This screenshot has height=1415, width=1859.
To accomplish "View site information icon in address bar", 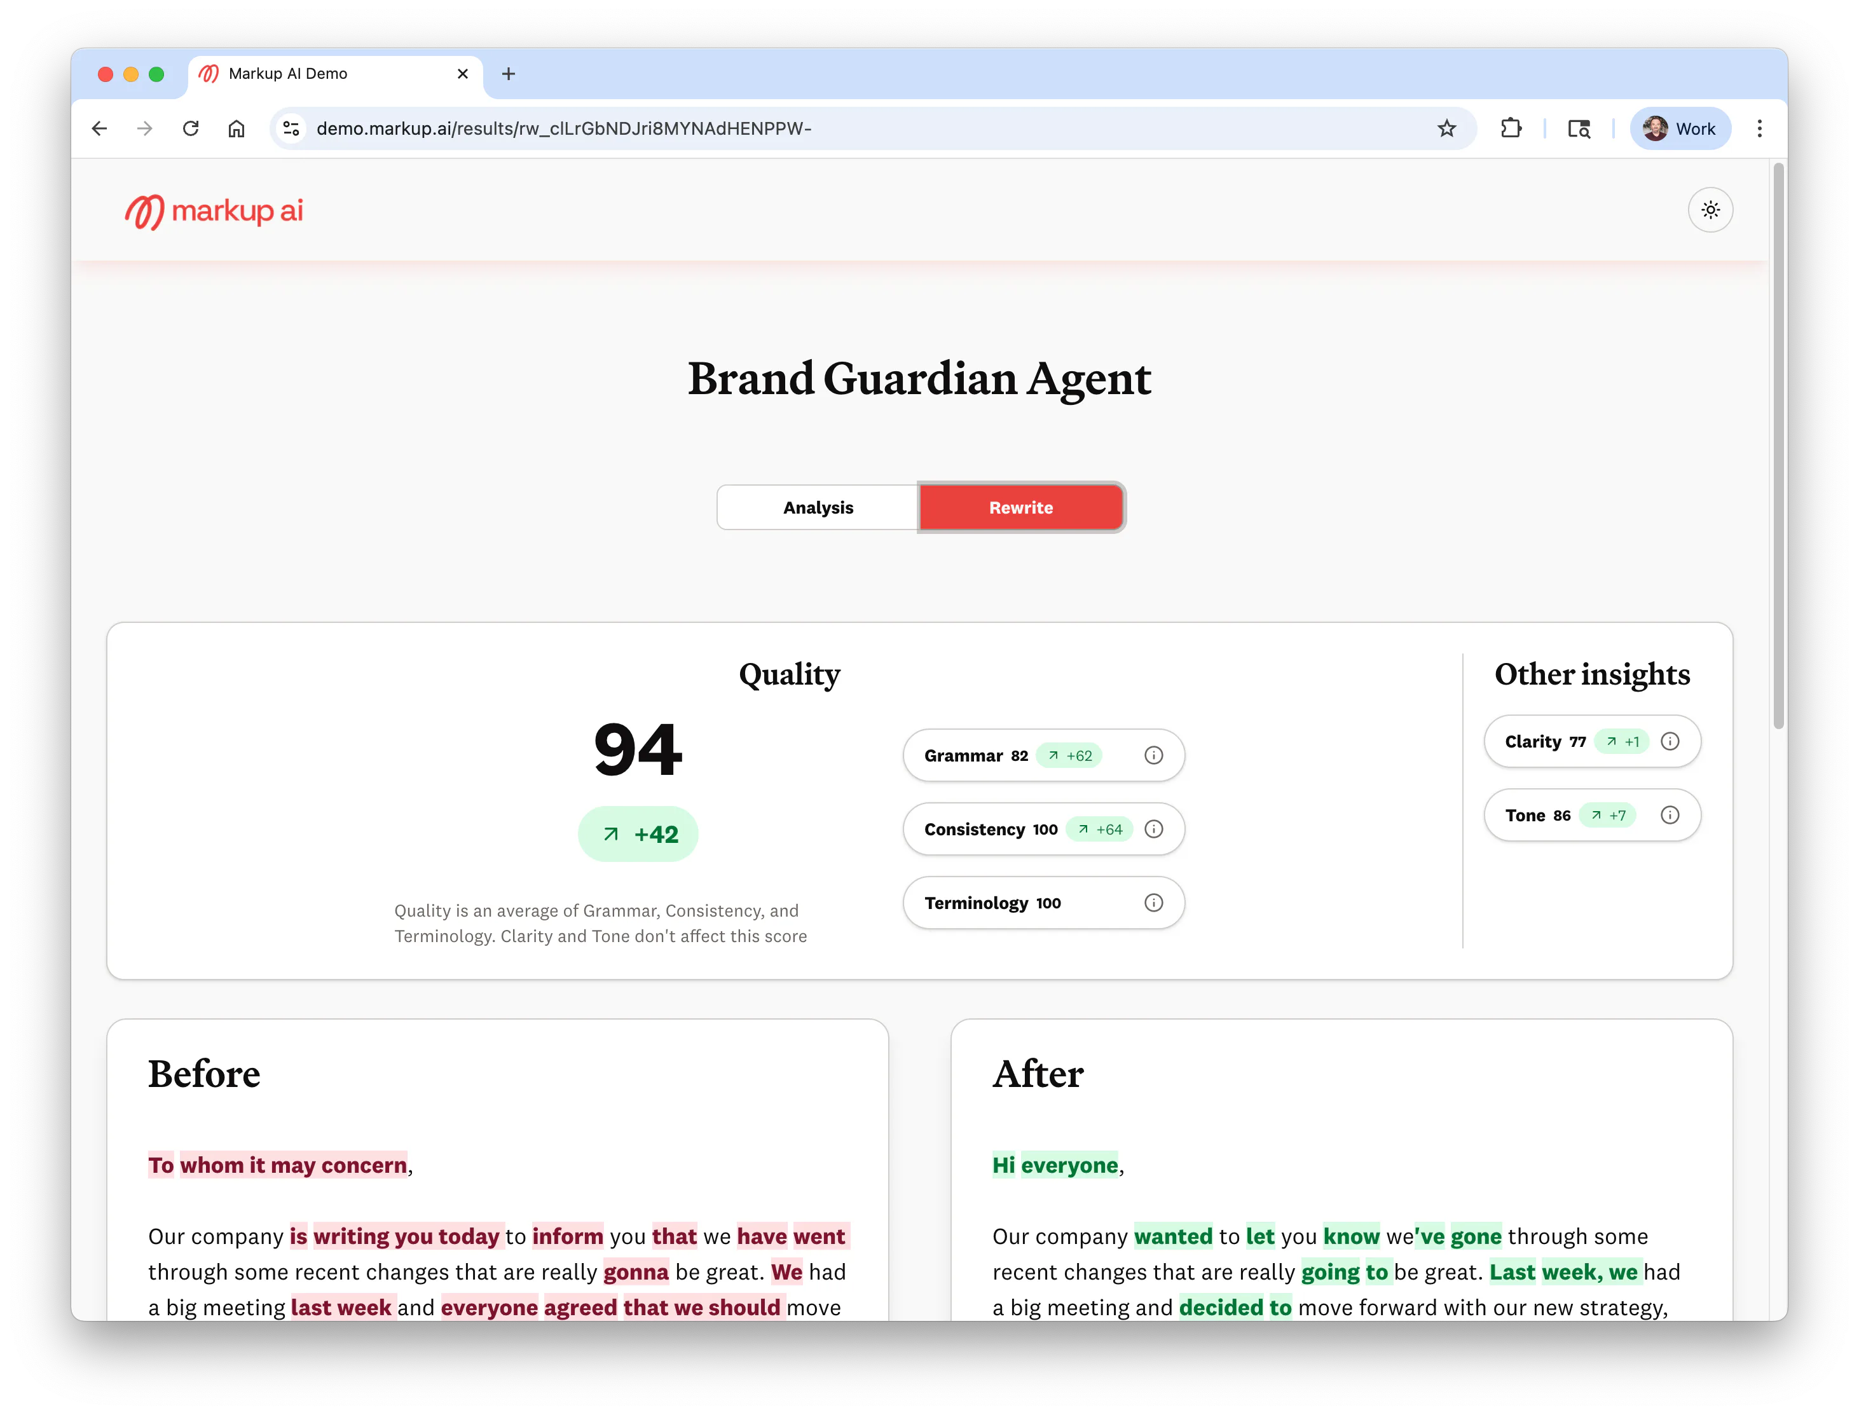I will point(291,128).
